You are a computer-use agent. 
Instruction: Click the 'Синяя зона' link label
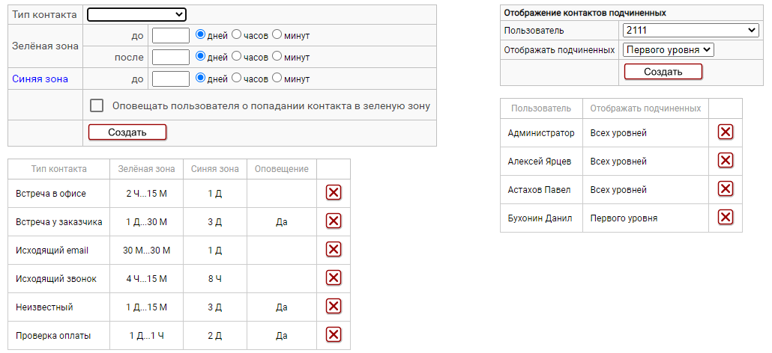[x=40, y=79]
